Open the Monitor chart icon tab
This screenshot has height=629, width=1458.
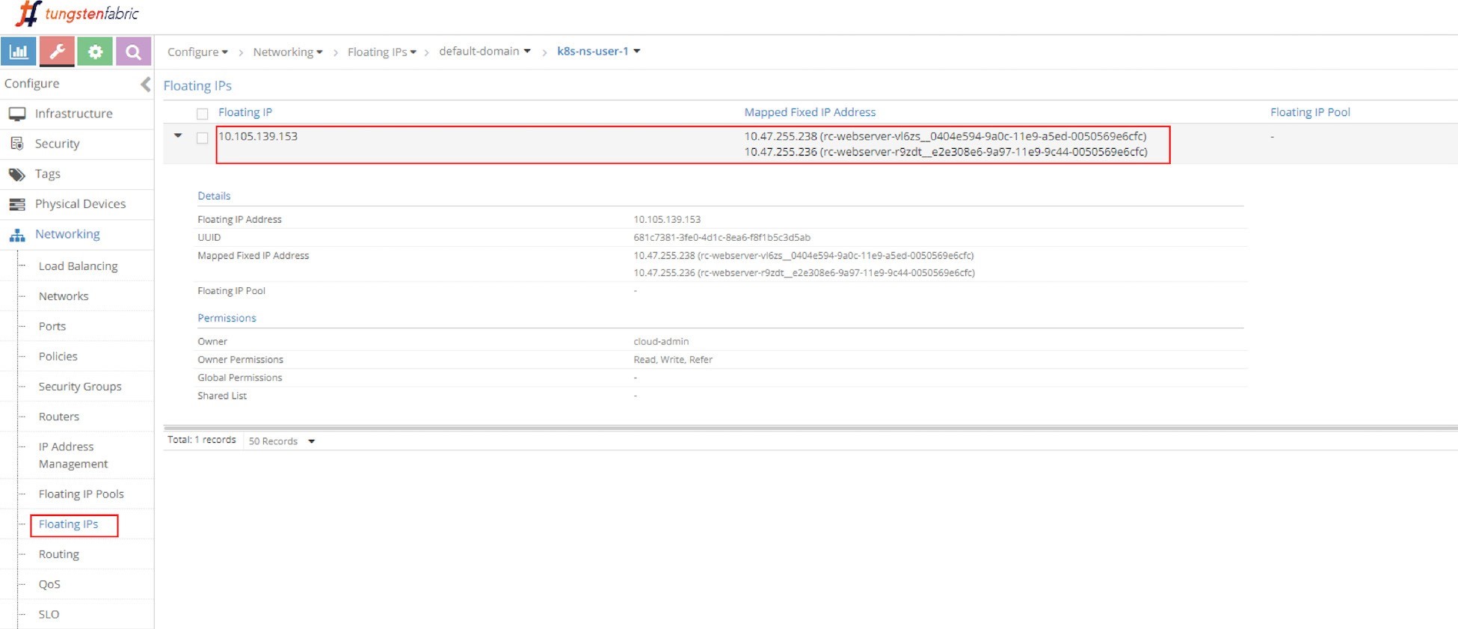tap(19, 52)
